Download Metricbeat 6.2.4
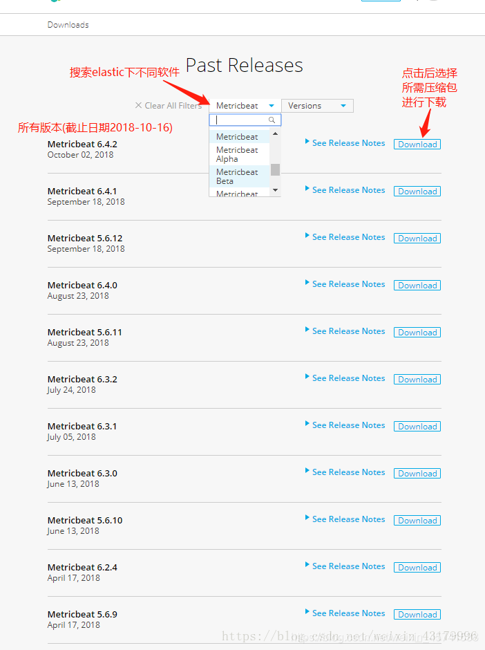The image size is (485, 650). pos(417,567)
